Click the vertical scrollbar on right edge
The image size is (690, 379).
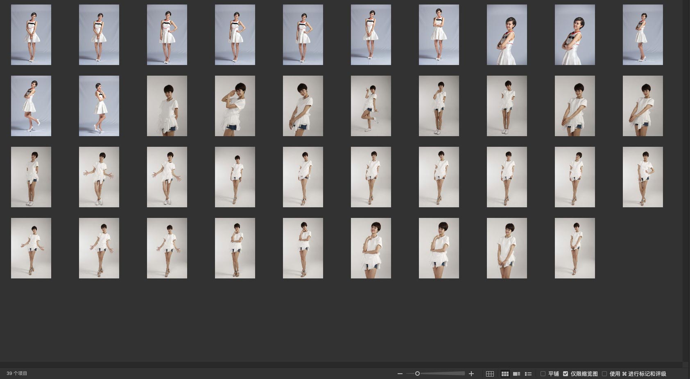686,180
